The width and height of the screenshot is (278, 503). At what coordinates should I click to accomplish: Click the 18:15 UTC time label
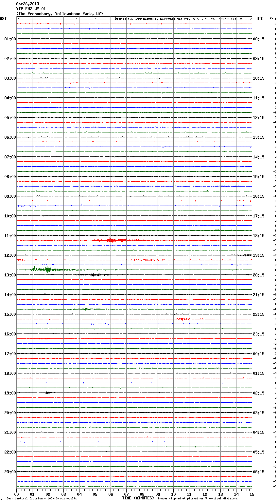coord(259,236)
